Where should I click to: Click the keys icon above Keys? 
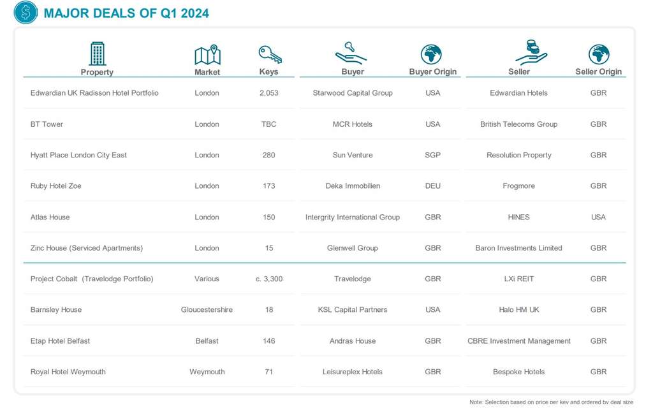coord(269,54)
